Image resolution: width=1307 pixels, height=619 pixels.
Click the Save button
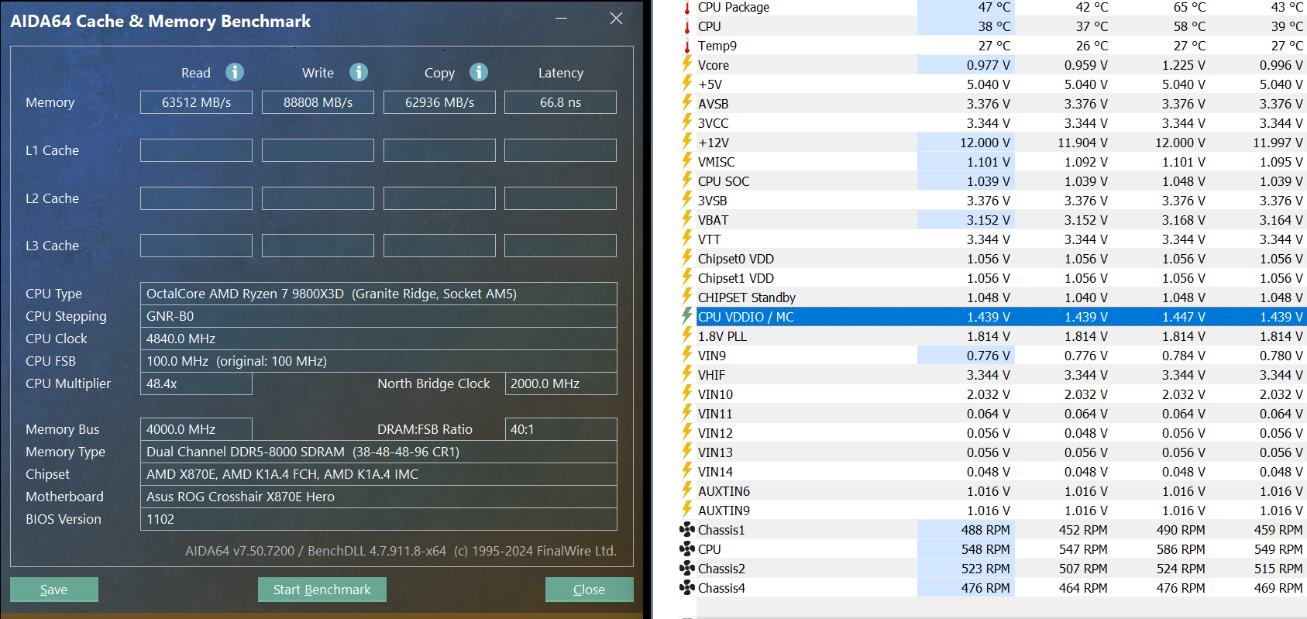coord(54,590)
